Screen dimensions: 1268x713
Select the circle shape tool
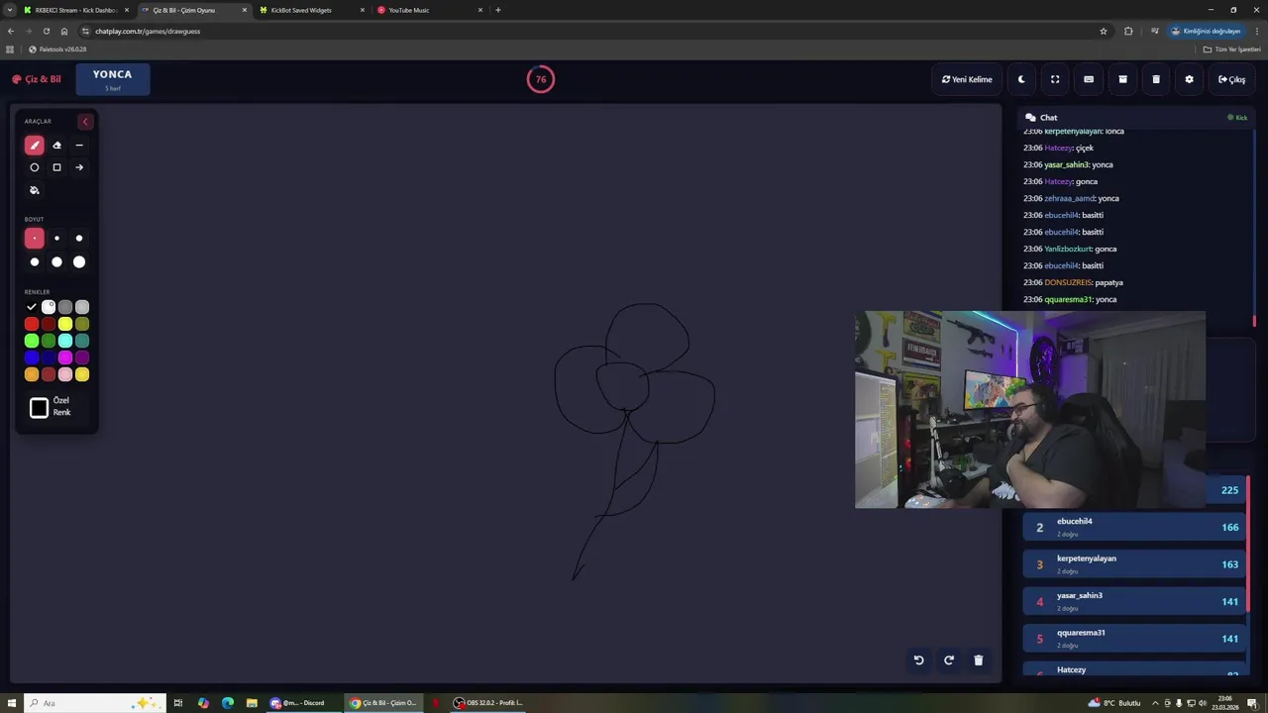[35, 167]
